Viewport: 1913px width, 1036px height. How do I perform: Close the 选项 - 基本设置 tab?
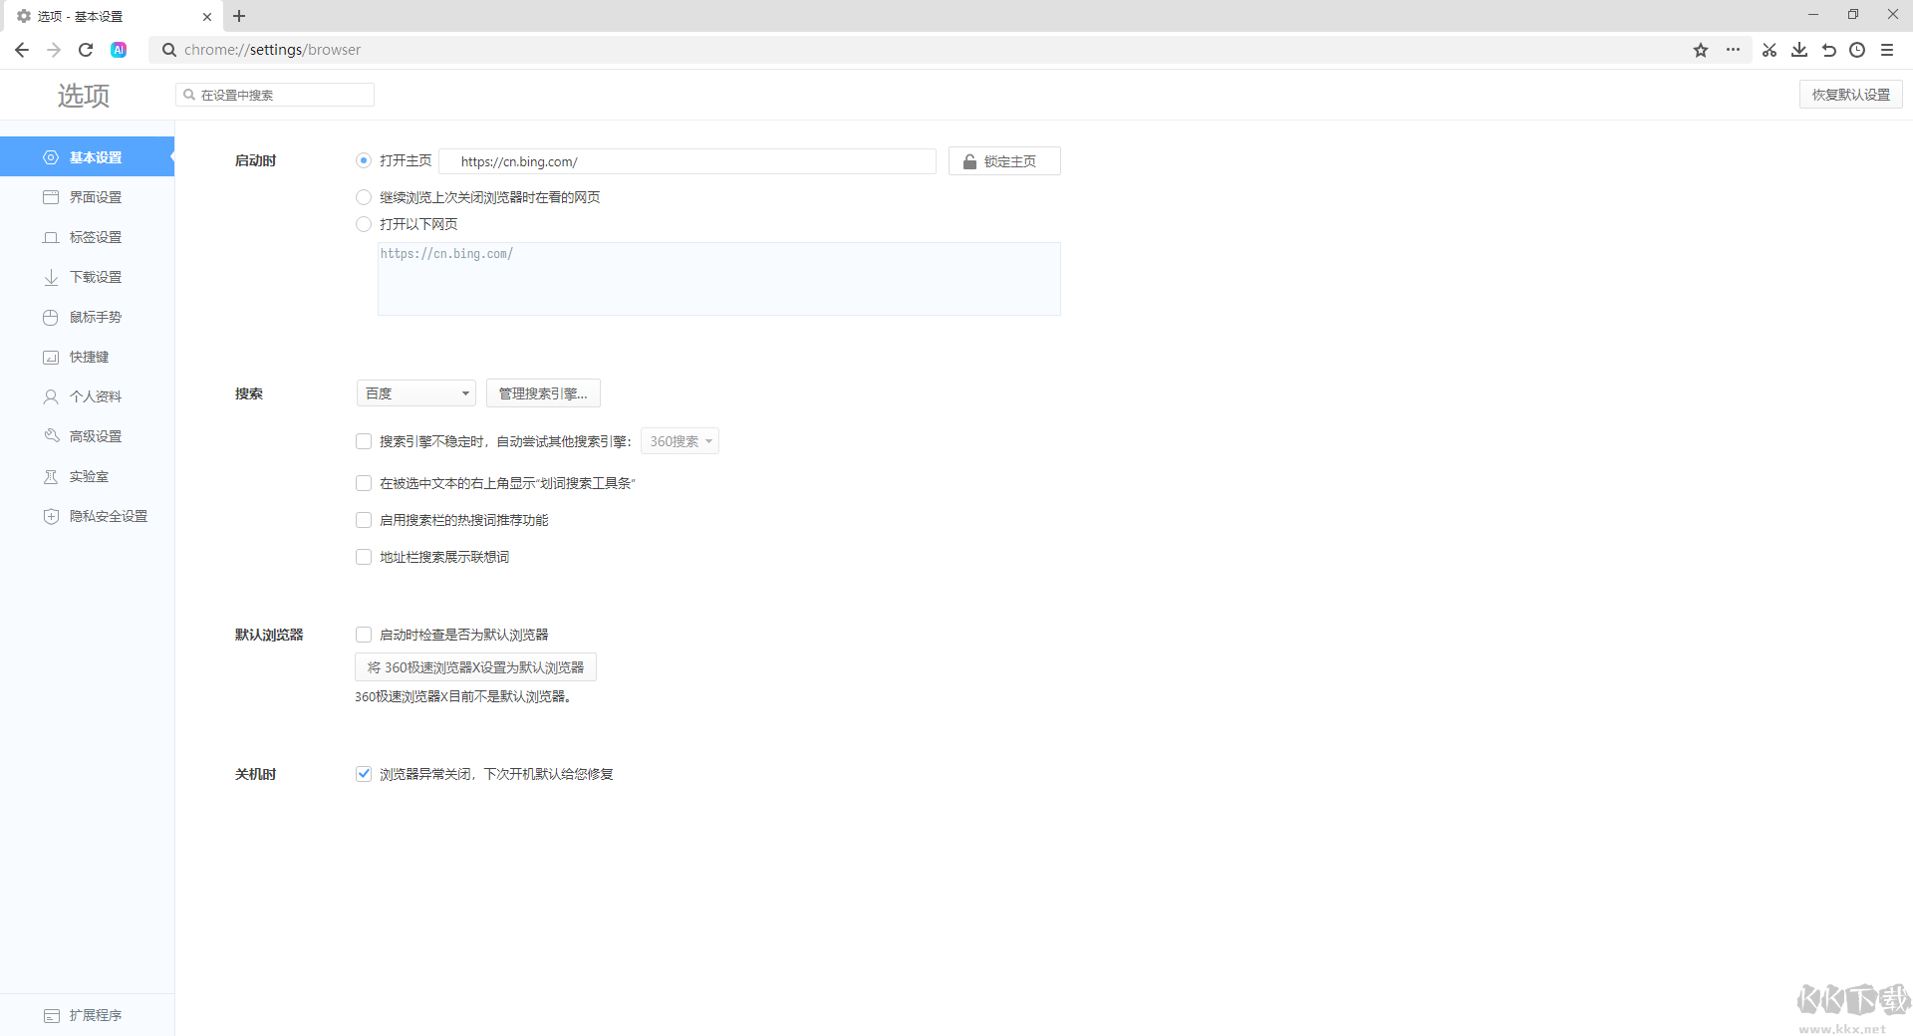coord(207,17)
